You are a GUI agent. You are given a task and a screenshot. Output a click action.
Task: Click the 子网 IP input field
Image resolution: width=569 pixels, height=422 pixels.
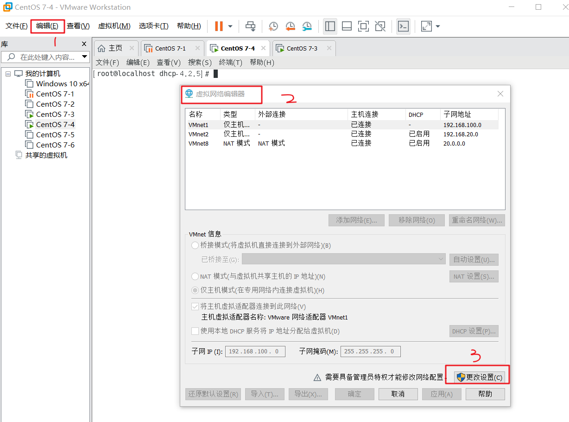(x=255, y=352)
